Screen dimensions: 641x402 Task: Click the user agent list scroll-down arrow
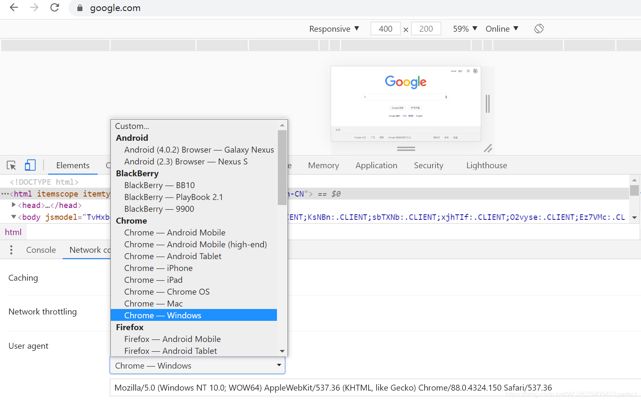[x=282, y=351]
